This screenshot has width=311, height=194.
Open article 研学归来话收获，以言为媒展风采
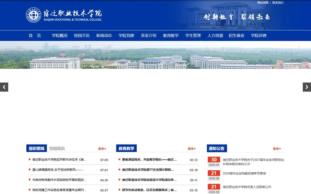(149, 190)
